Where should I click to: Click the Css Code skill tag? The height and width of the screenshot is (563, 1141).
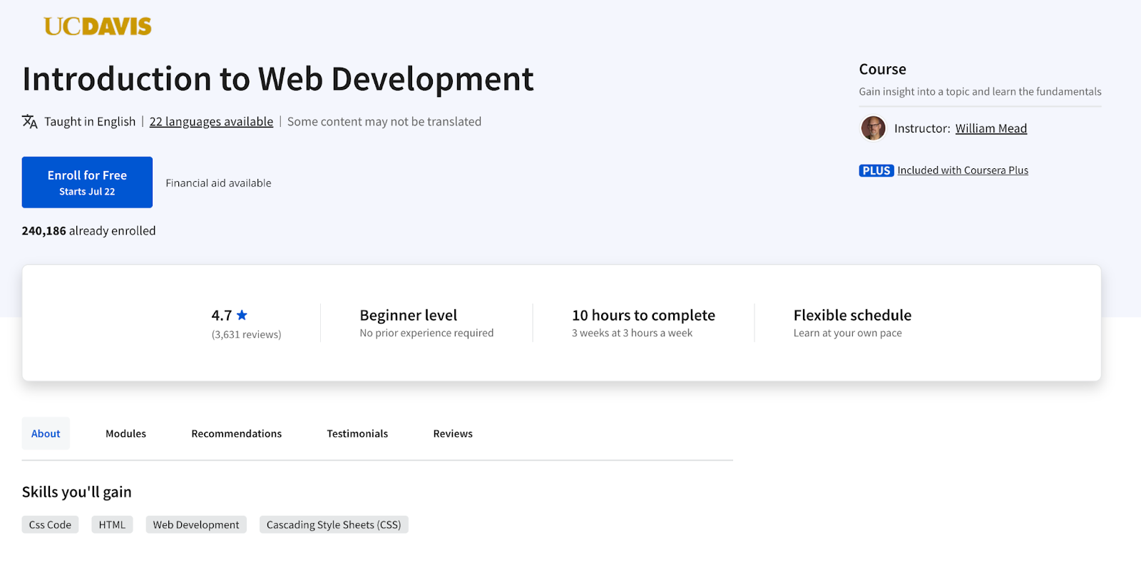50,525
